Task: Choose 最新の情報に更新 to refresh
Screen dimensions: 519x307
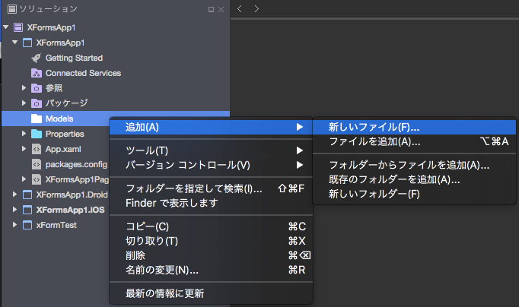Action: 211,293
